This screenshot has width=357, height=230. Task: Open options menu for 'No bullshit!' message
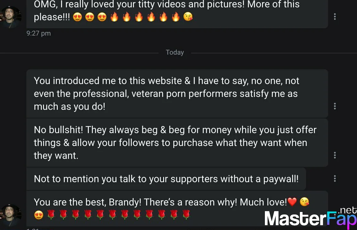[335, 155]
